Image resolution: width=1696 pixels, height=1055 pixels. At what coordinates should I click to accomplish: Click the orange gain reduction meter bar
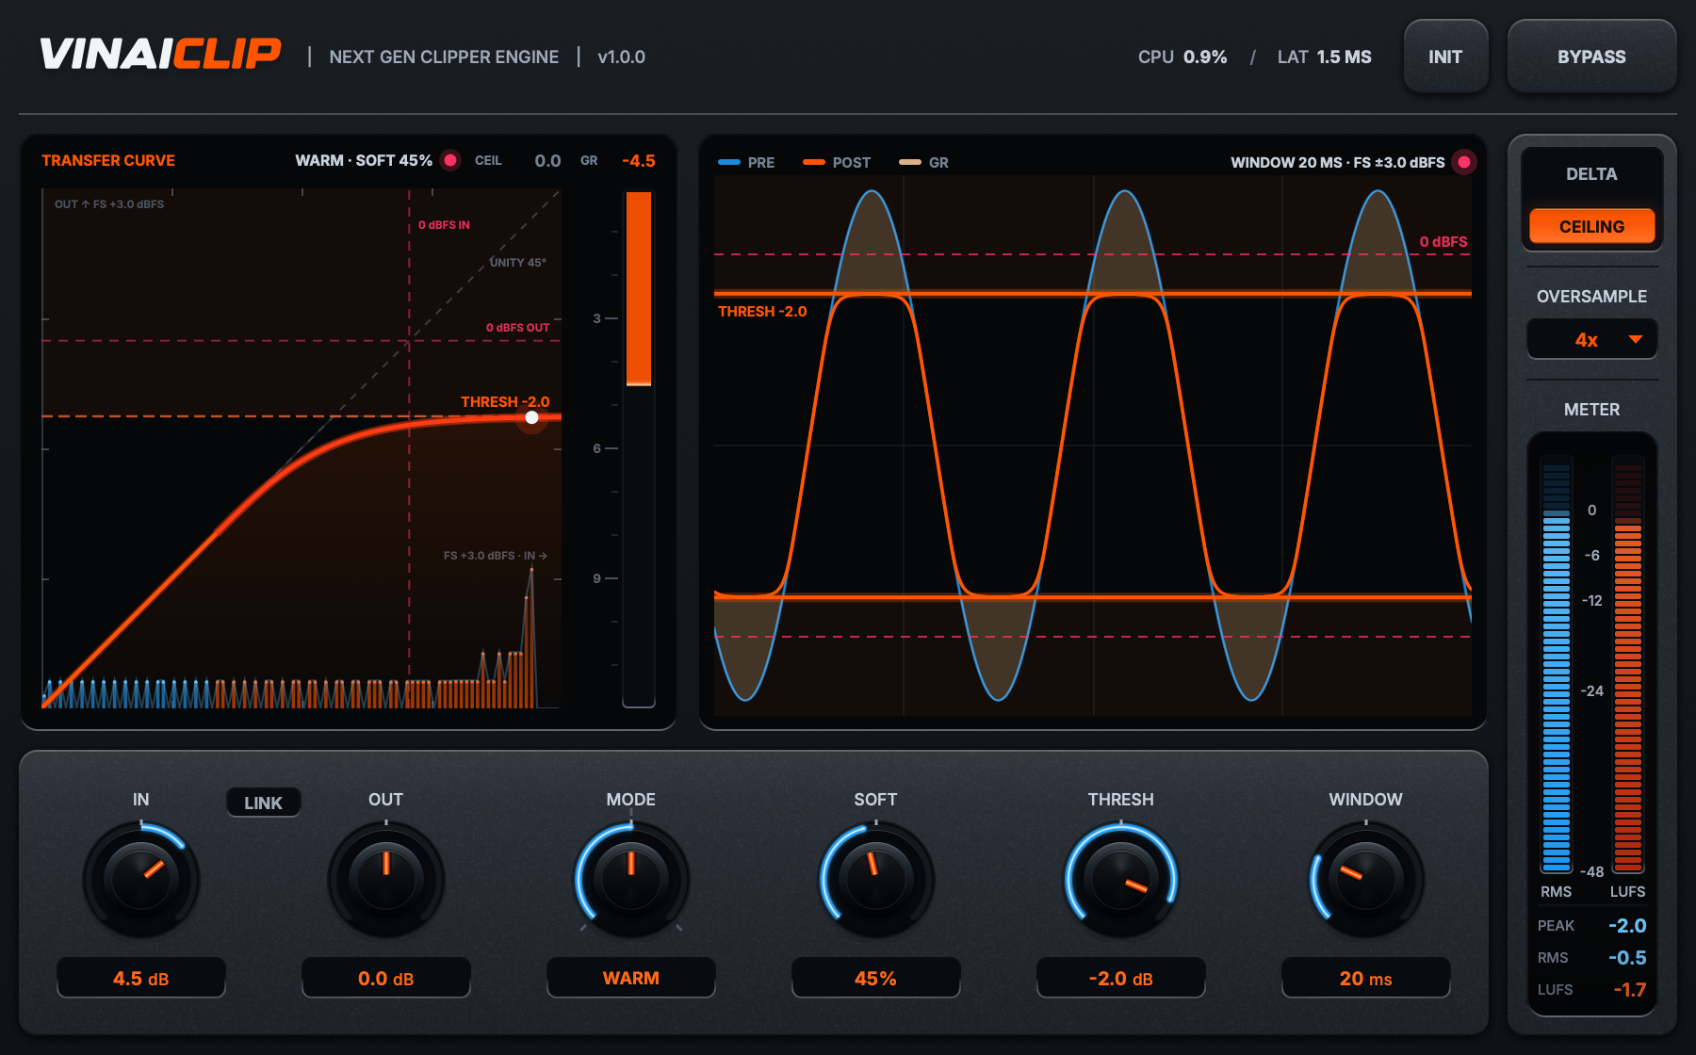(639, 288)
